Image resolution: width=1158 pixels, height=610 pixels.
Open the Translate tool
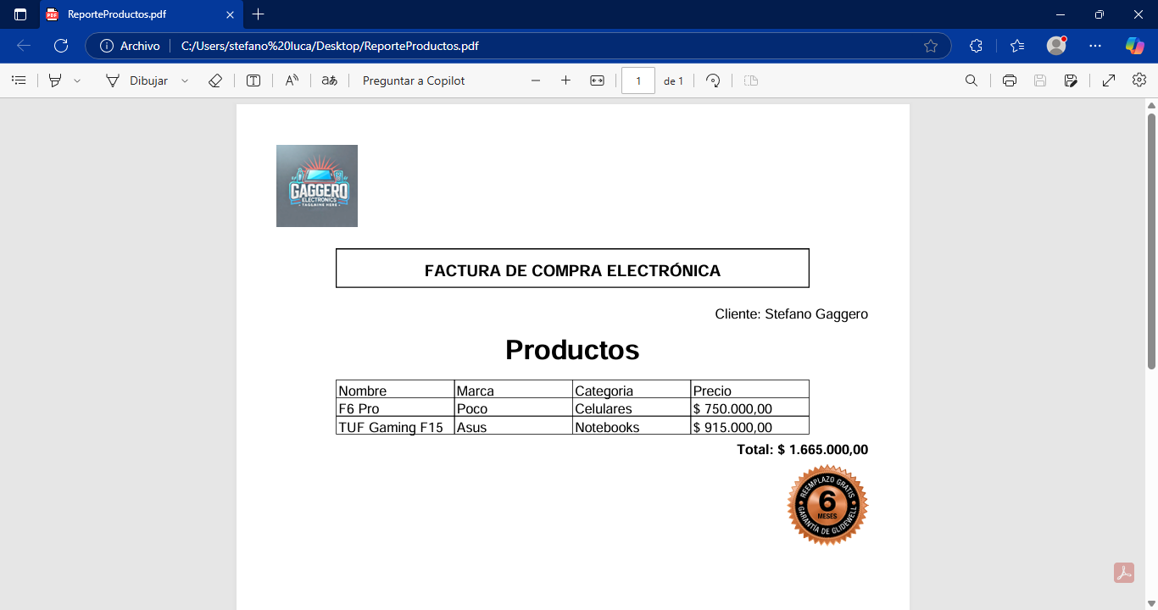tap(330, 80)
